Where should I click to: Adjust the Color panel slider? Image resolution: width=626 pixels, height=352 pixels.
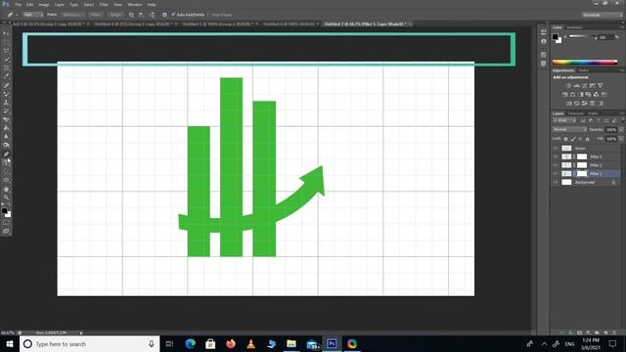tap(583, 37)
